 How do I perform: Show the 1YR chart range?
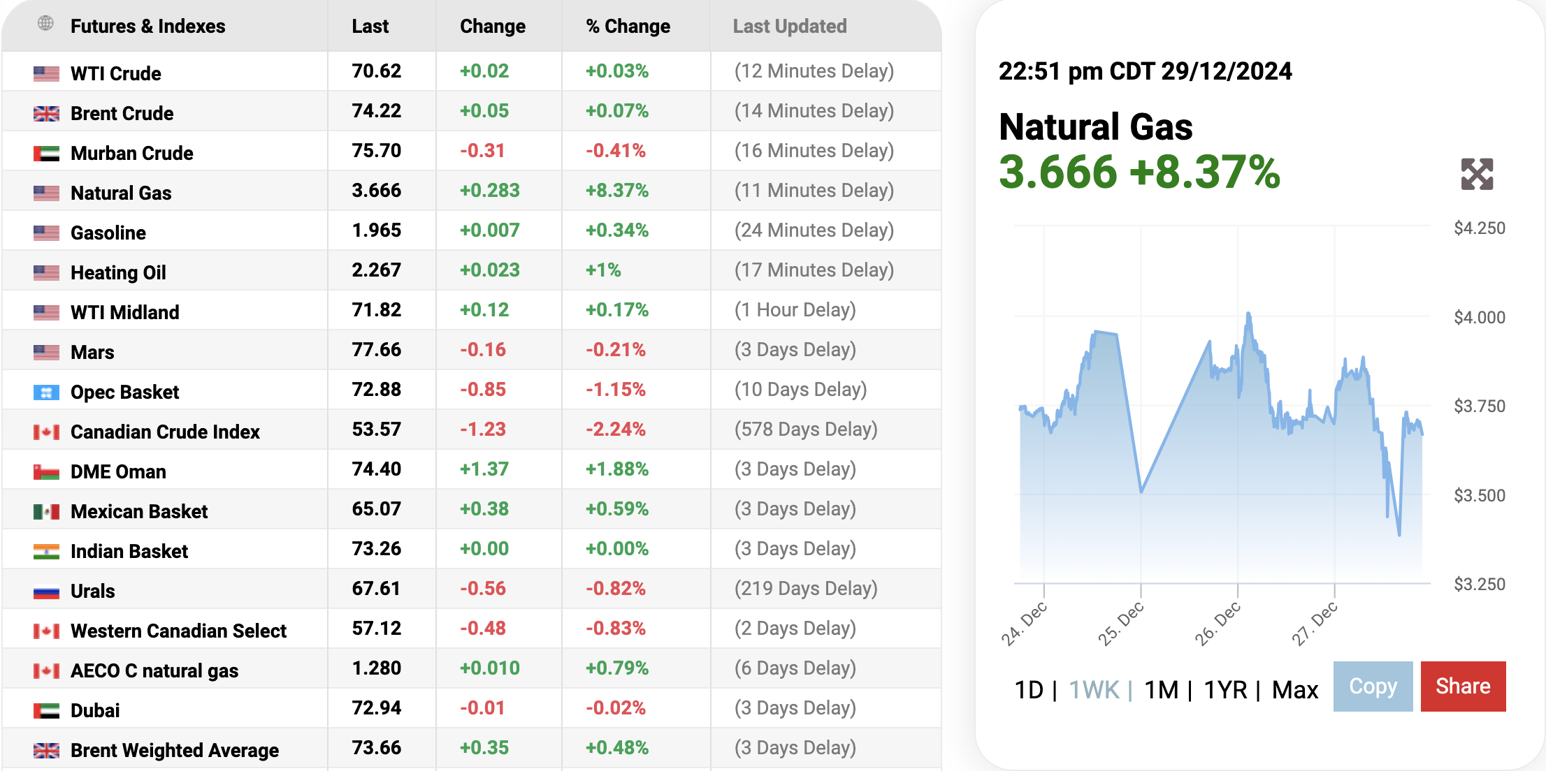coord(1225,690)
